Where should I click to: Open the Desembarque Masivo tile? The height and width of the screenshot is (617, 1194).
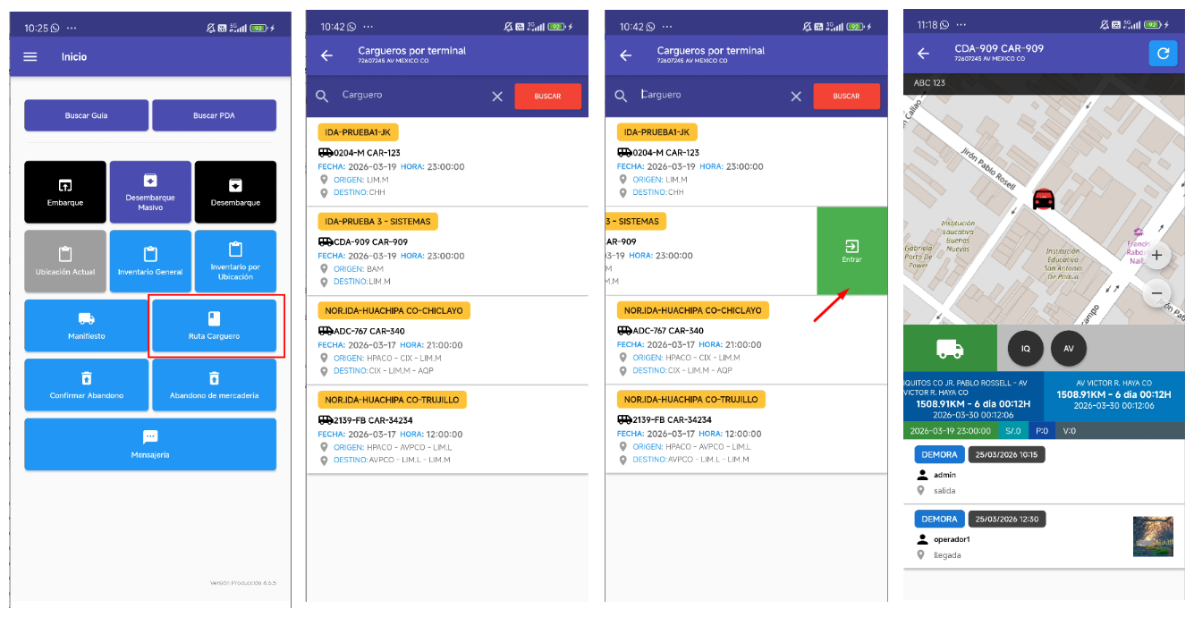pyautogui.click(x=150, y=191)
